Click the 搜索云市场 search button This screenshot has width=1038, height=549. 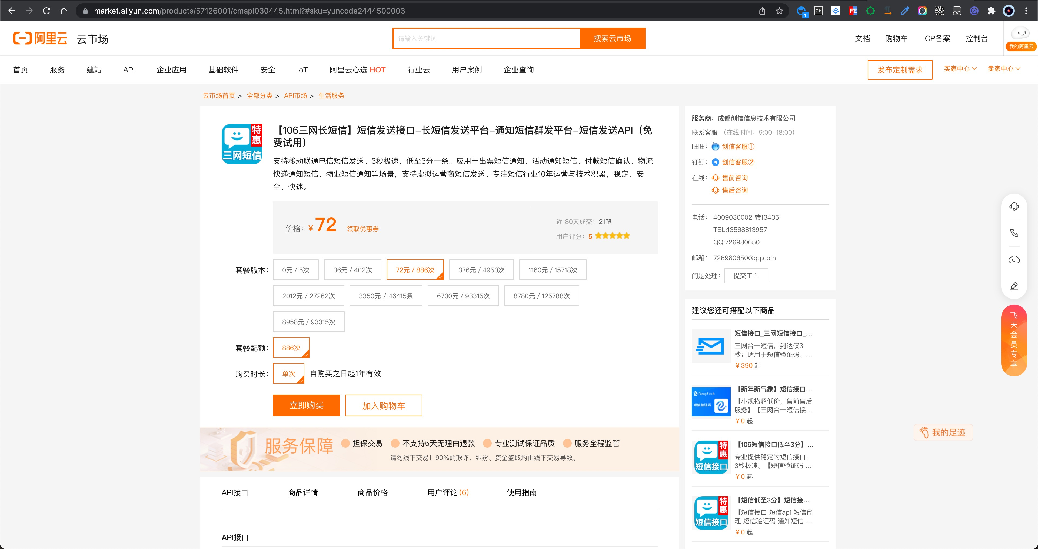tap(612, 38)
